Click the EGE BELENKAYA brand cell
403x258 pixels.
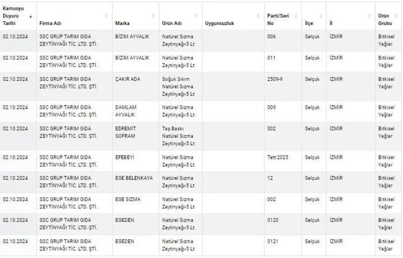click(134, 178)
